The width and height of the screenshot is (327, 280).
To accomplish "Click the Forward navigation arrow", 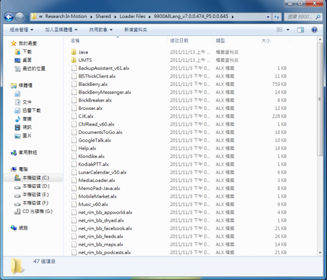I will [19, 17].
